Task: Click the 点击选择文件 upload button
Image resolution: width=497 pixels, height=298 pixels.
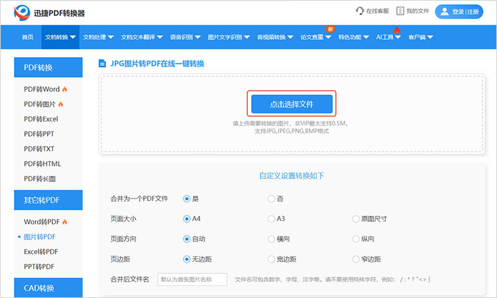Action: pos(292,104)
